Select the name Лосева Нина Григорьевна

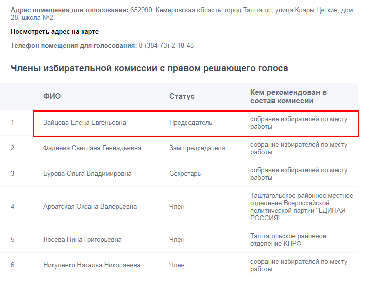(82, 240)
